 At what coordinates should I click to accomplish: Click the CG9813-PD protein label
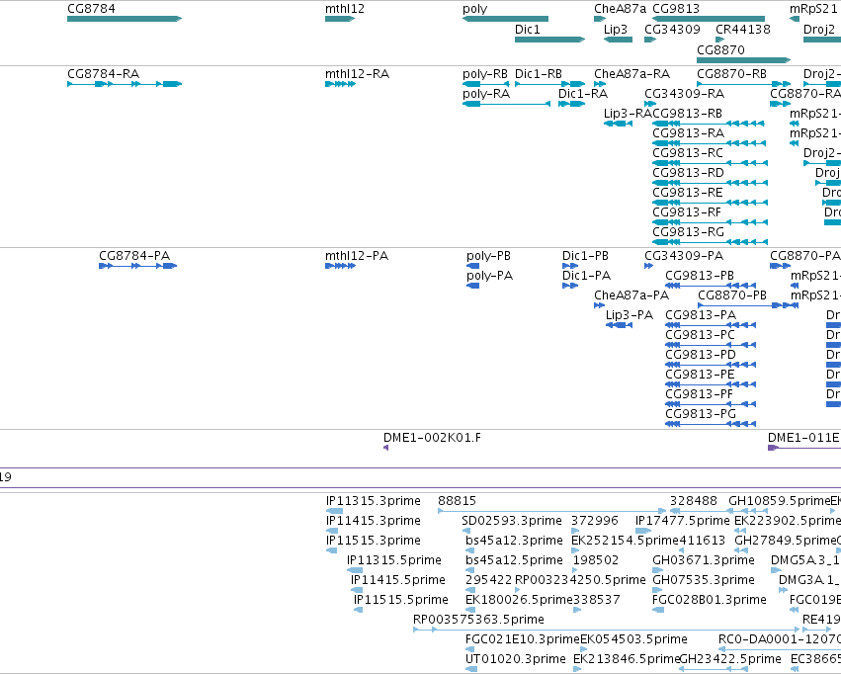(701, 355)
